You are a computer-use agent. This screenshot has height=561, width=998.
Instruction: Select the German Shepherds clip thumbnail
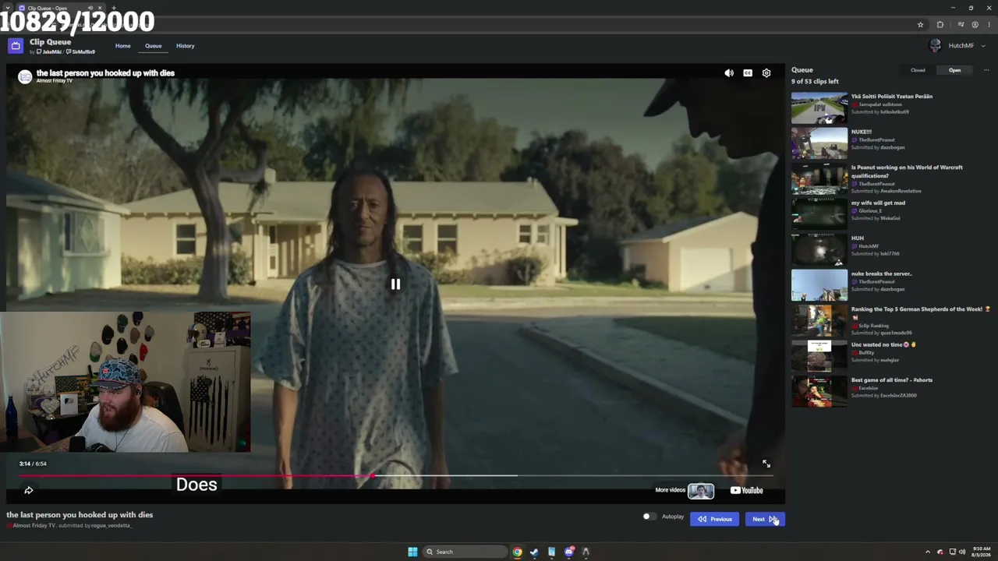click(x=819, y=321)
